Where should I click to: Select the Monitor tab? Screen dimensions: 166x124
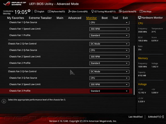pyautogui.click(x=92, y=18)
